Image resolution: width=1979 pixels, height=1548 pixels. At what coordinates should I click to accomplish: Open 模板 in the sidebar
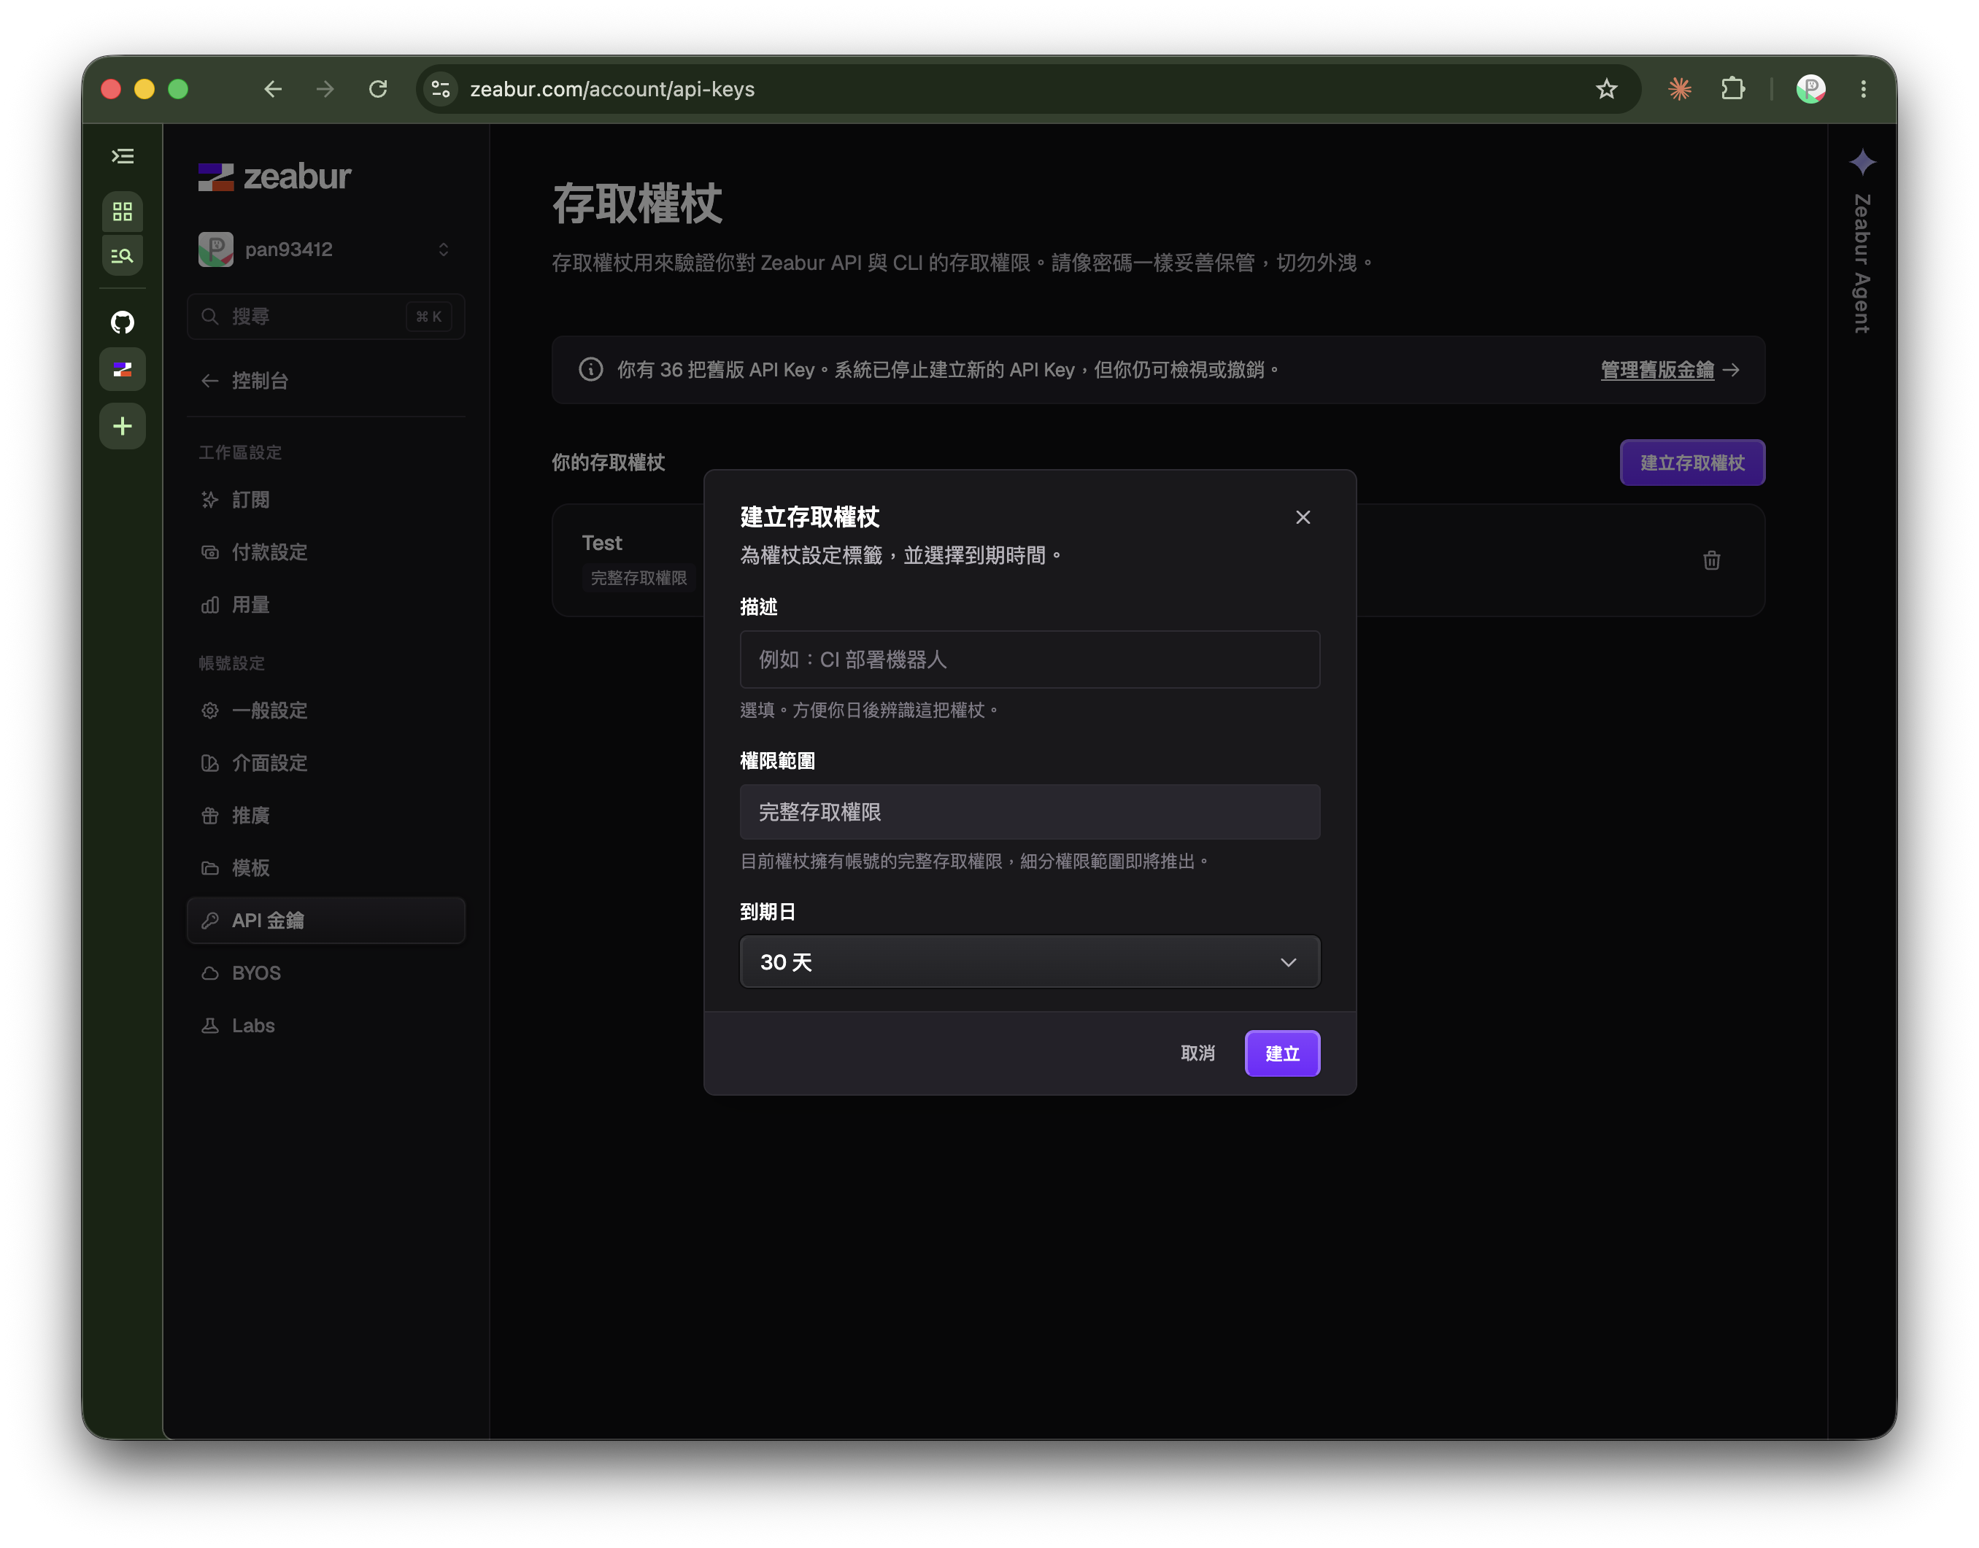click(x=325, y=868)
